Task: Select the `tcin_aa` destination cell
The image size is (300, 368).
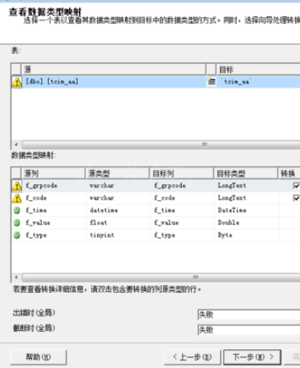Action: [258, 82]
